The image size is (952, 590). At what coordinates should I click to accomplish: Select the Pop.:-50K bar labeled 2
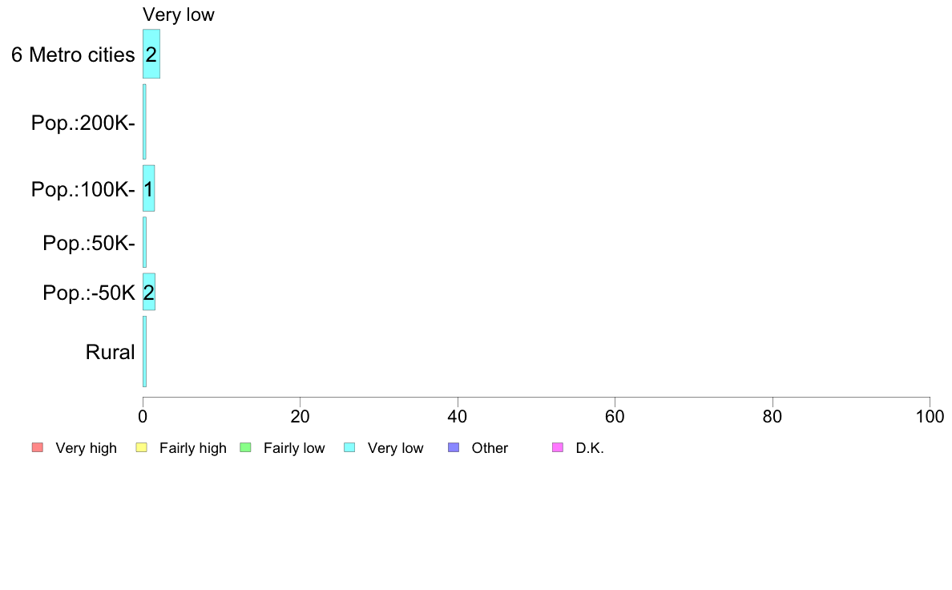[149, 292]
